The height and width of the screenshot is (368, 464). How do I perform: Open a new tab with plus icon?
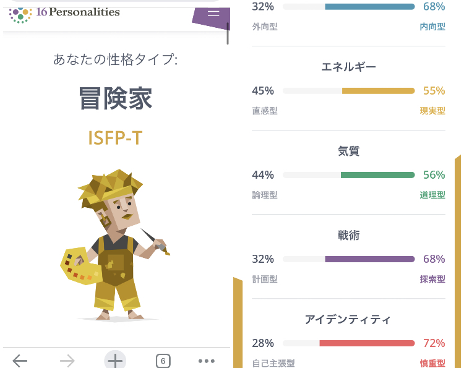116,361
